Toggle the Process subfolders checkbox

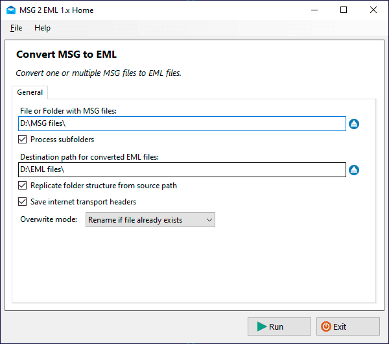coord(23,140)
